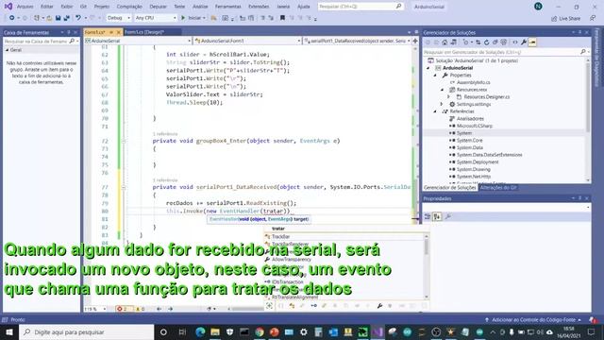Select System.Drawing reference
This screenshot has height=340, width=604.
pos(474,169)
